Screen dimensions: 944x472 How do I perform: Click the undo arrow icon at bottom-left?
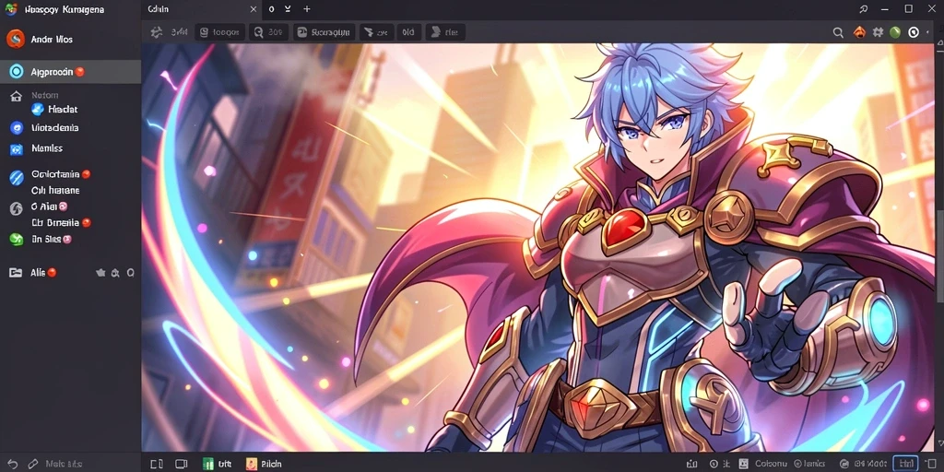[13, 465]
